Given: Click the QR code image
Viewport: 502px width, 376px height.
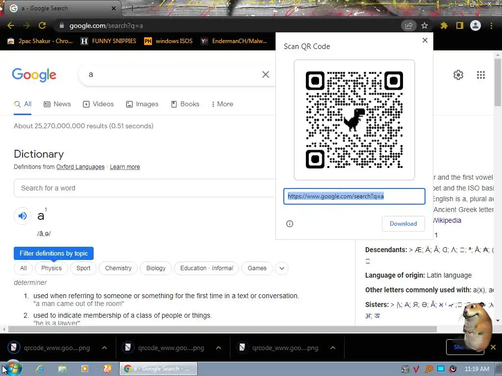Looking at the screenshot, I should tap(354, 120).
